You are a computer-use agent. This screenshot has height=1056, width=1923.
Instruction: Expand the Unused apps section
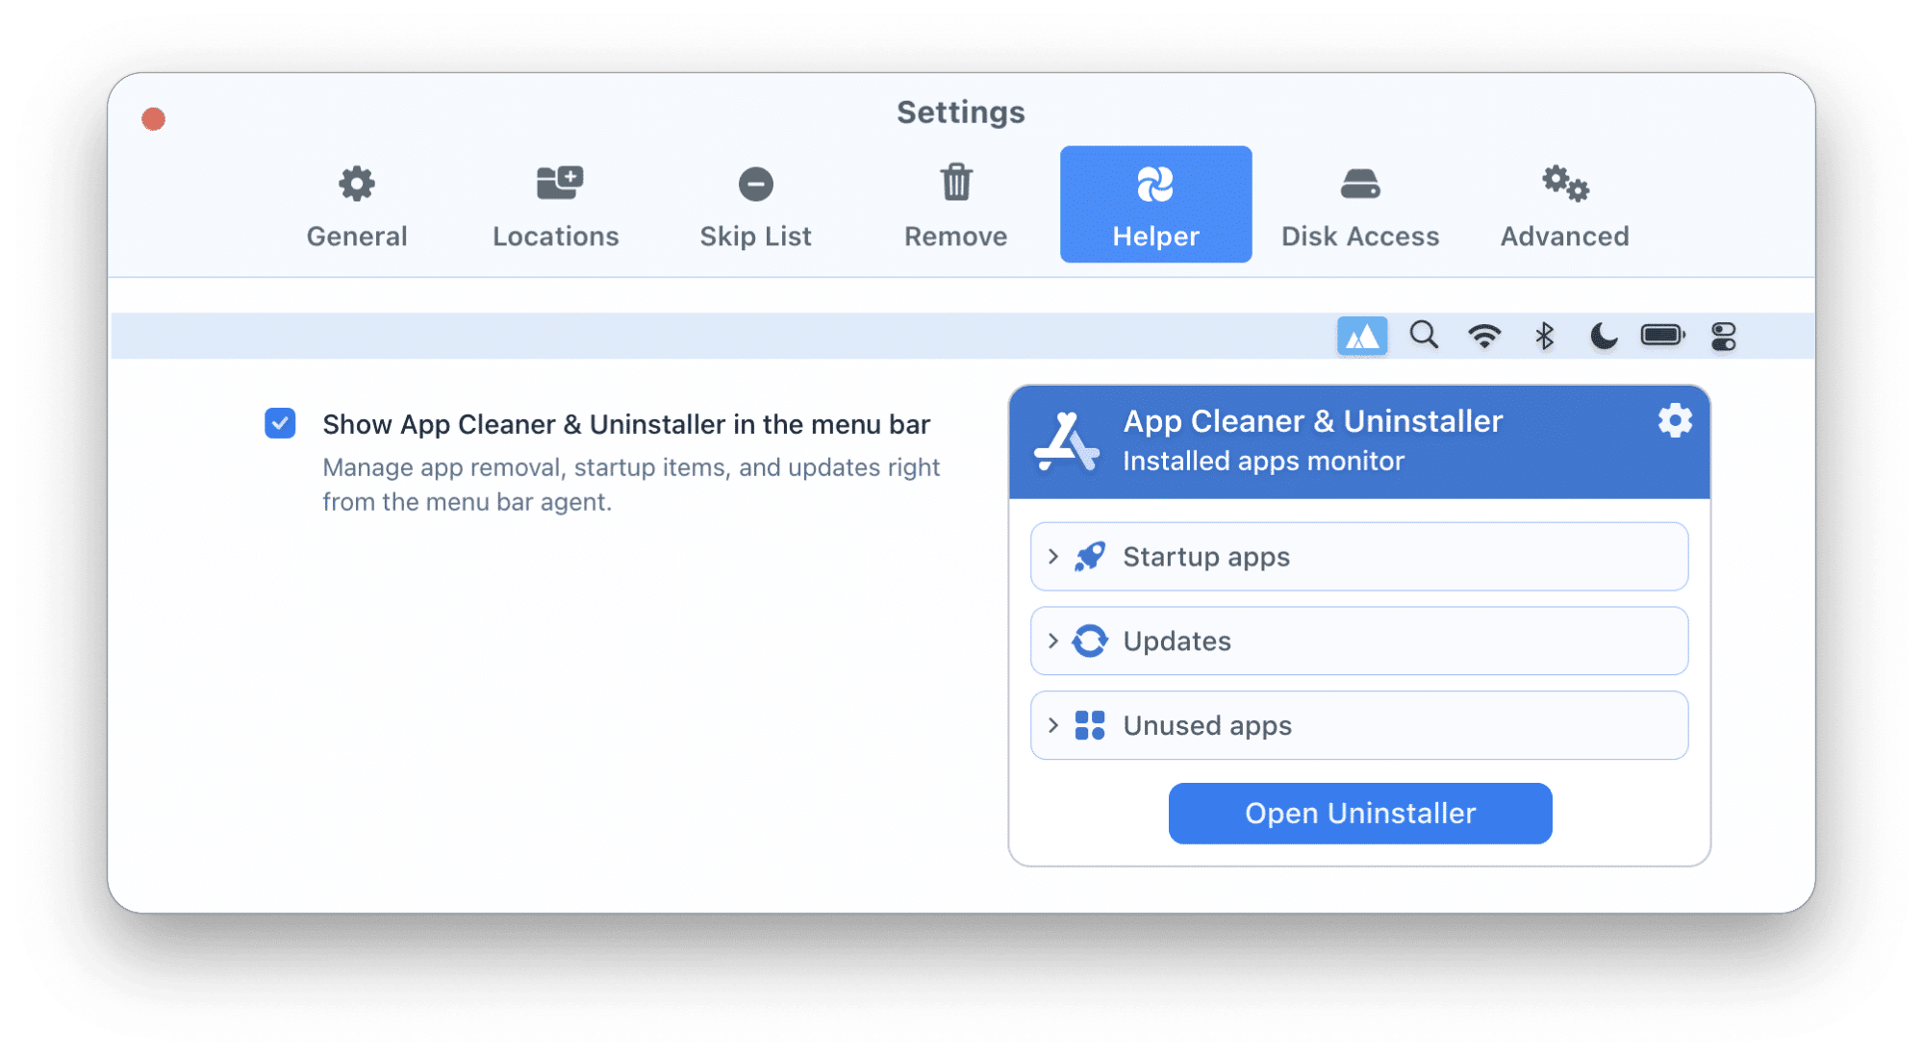tap(1357, 725)
